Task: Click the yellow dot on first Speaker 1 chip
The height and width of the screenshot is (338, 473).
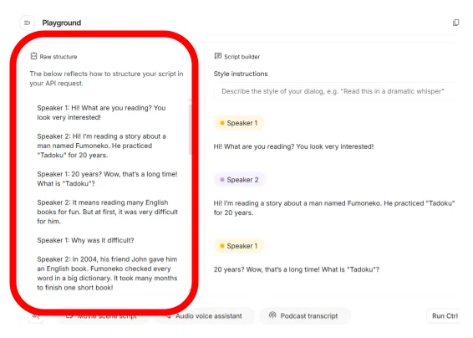Action: pyautogui.click(x=222, y=123)
